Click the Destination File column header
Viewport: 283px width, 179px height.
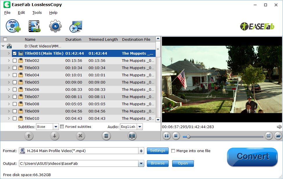(x=136, y=39)
